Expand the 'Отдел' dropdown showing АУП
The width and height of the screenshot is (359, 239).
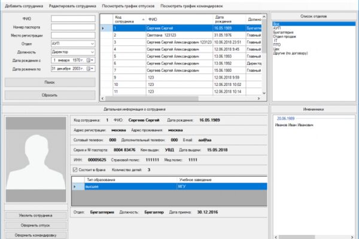tap(92, 44)
